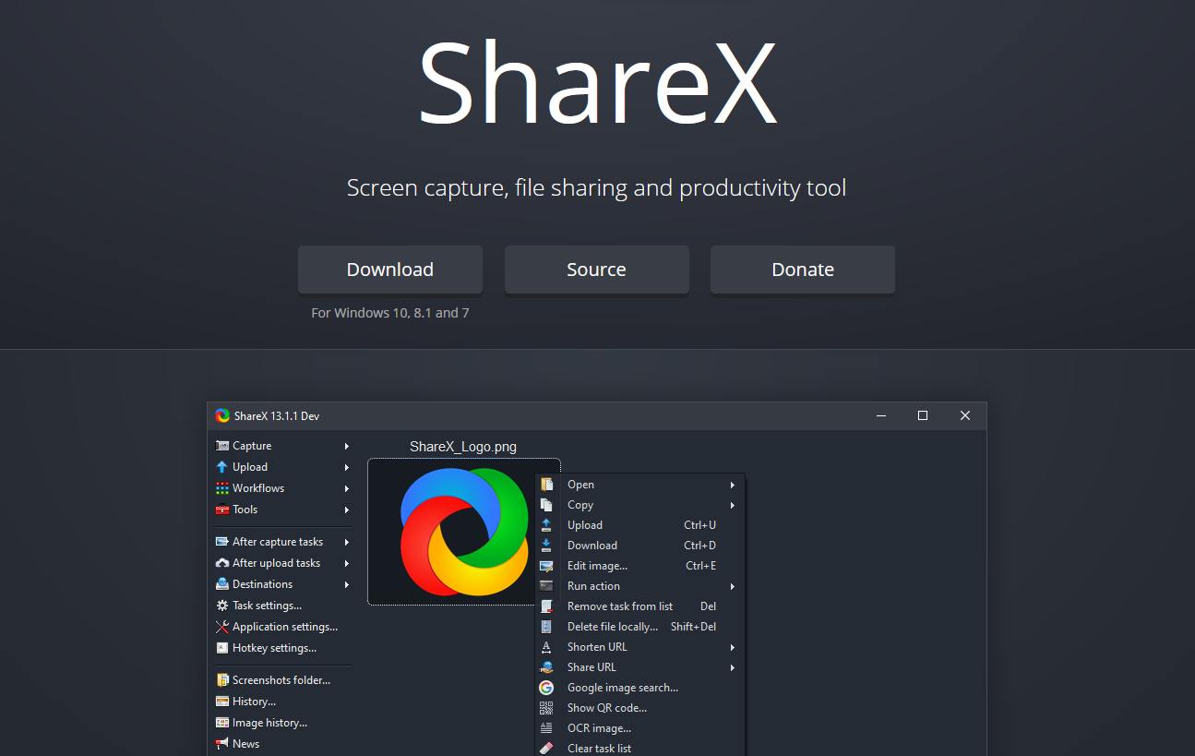This screenshot has width=1195, height=756.
Task: Click the Screenshots folder icon
Action: 221,680
